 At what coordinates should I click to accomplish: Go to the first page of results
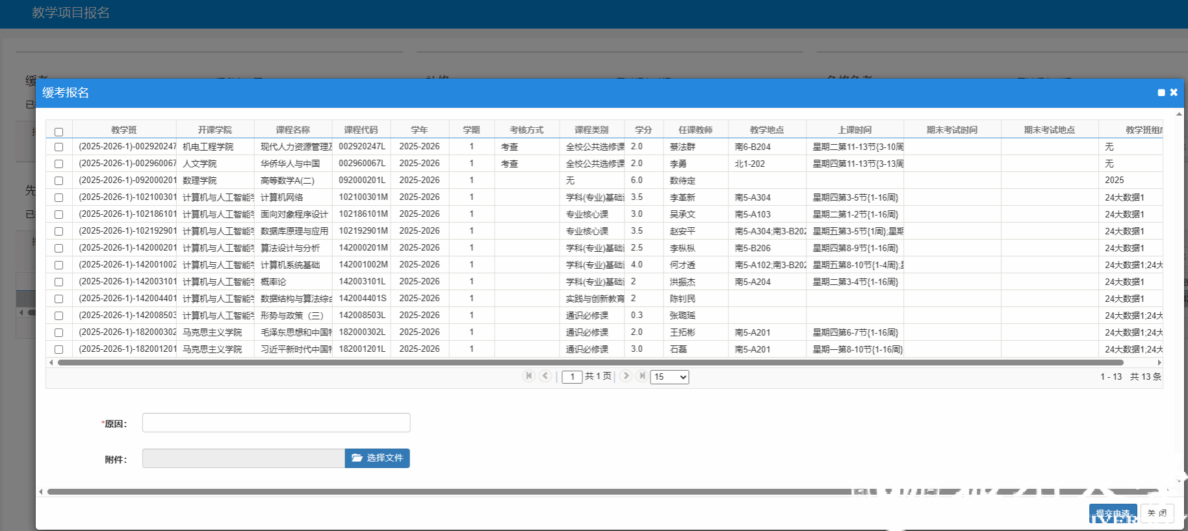[528, 376]
